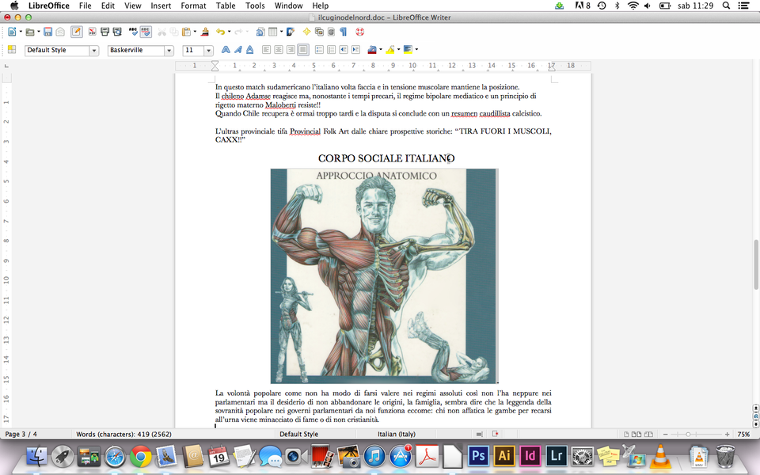Toggle Edit File mode button
This screenshot has height=475, width=760.
coord(76,32)
